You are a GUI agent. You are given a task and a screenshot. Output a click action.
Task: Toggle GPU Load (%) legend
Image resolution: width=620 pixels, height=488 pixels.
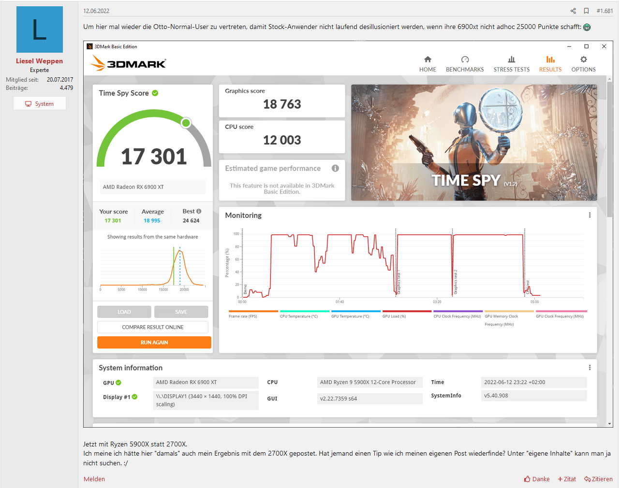407,314
